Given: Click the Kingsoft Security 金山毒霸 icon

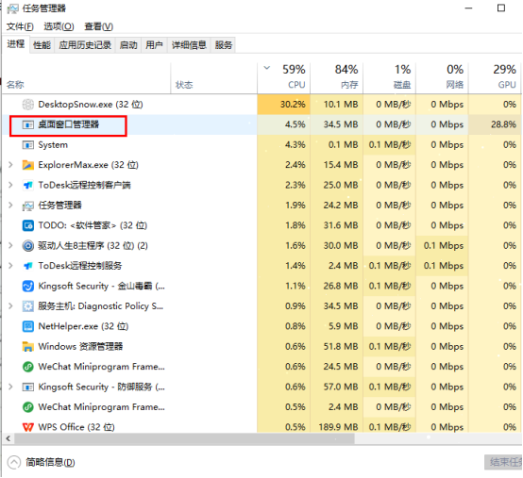Looking at the screenshot, I should [28, 286].
